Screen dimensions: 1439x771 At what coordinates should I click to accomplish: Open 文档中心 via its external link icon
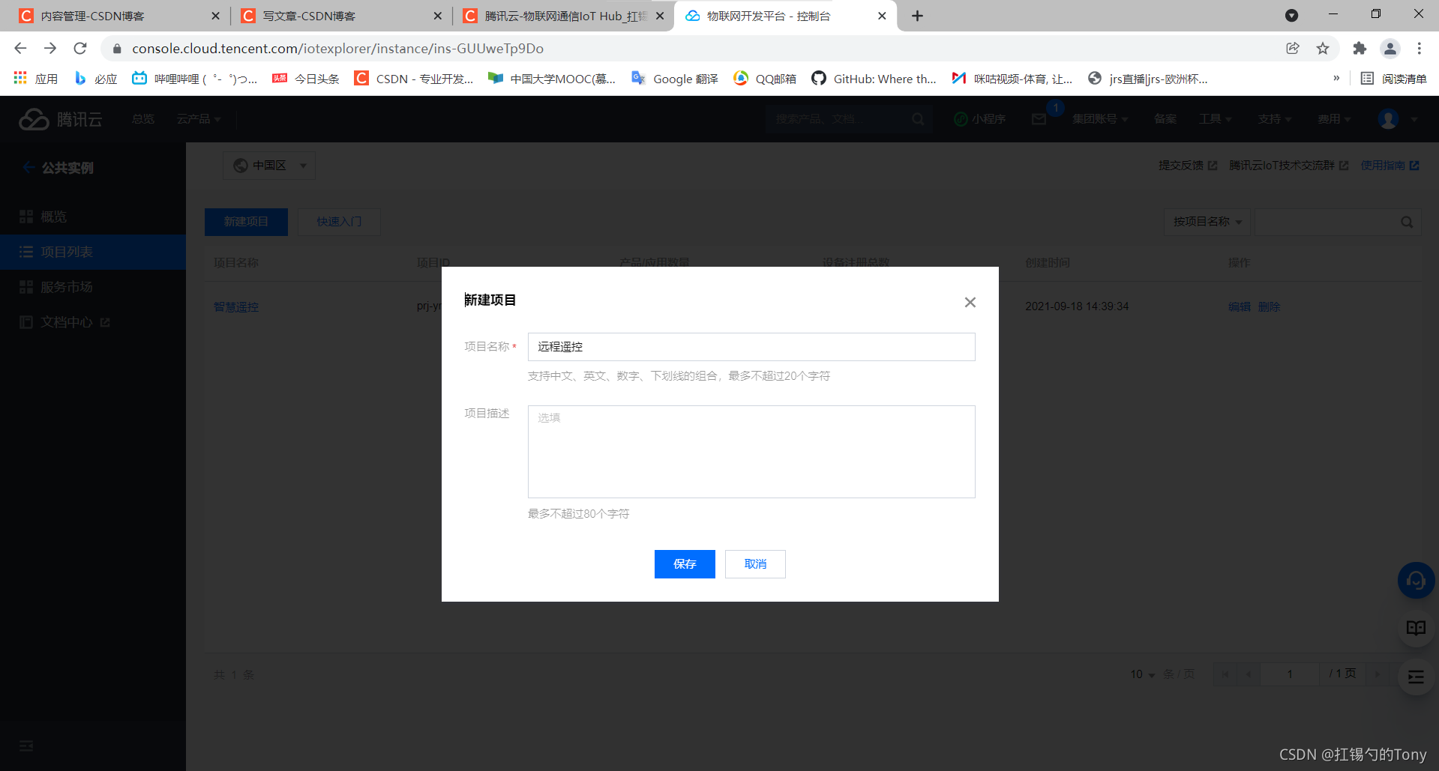point(105,321)
